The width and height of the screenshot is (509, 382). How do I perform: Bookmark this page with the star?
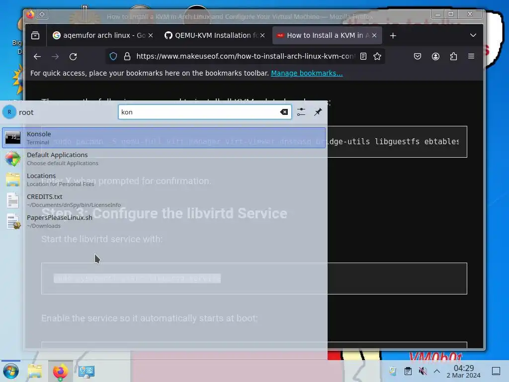tap(377, 57)
